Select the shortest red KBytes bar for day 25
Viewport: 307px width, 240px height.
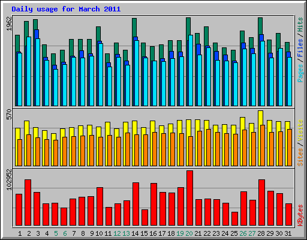click(x=234, y=218)
